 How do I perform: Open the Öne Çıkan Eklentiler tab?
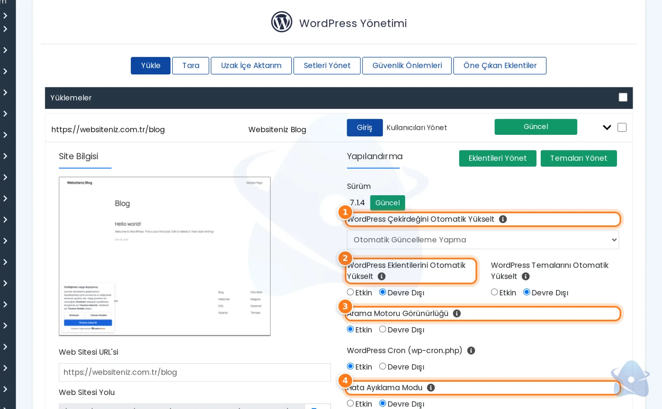[500, 66]
